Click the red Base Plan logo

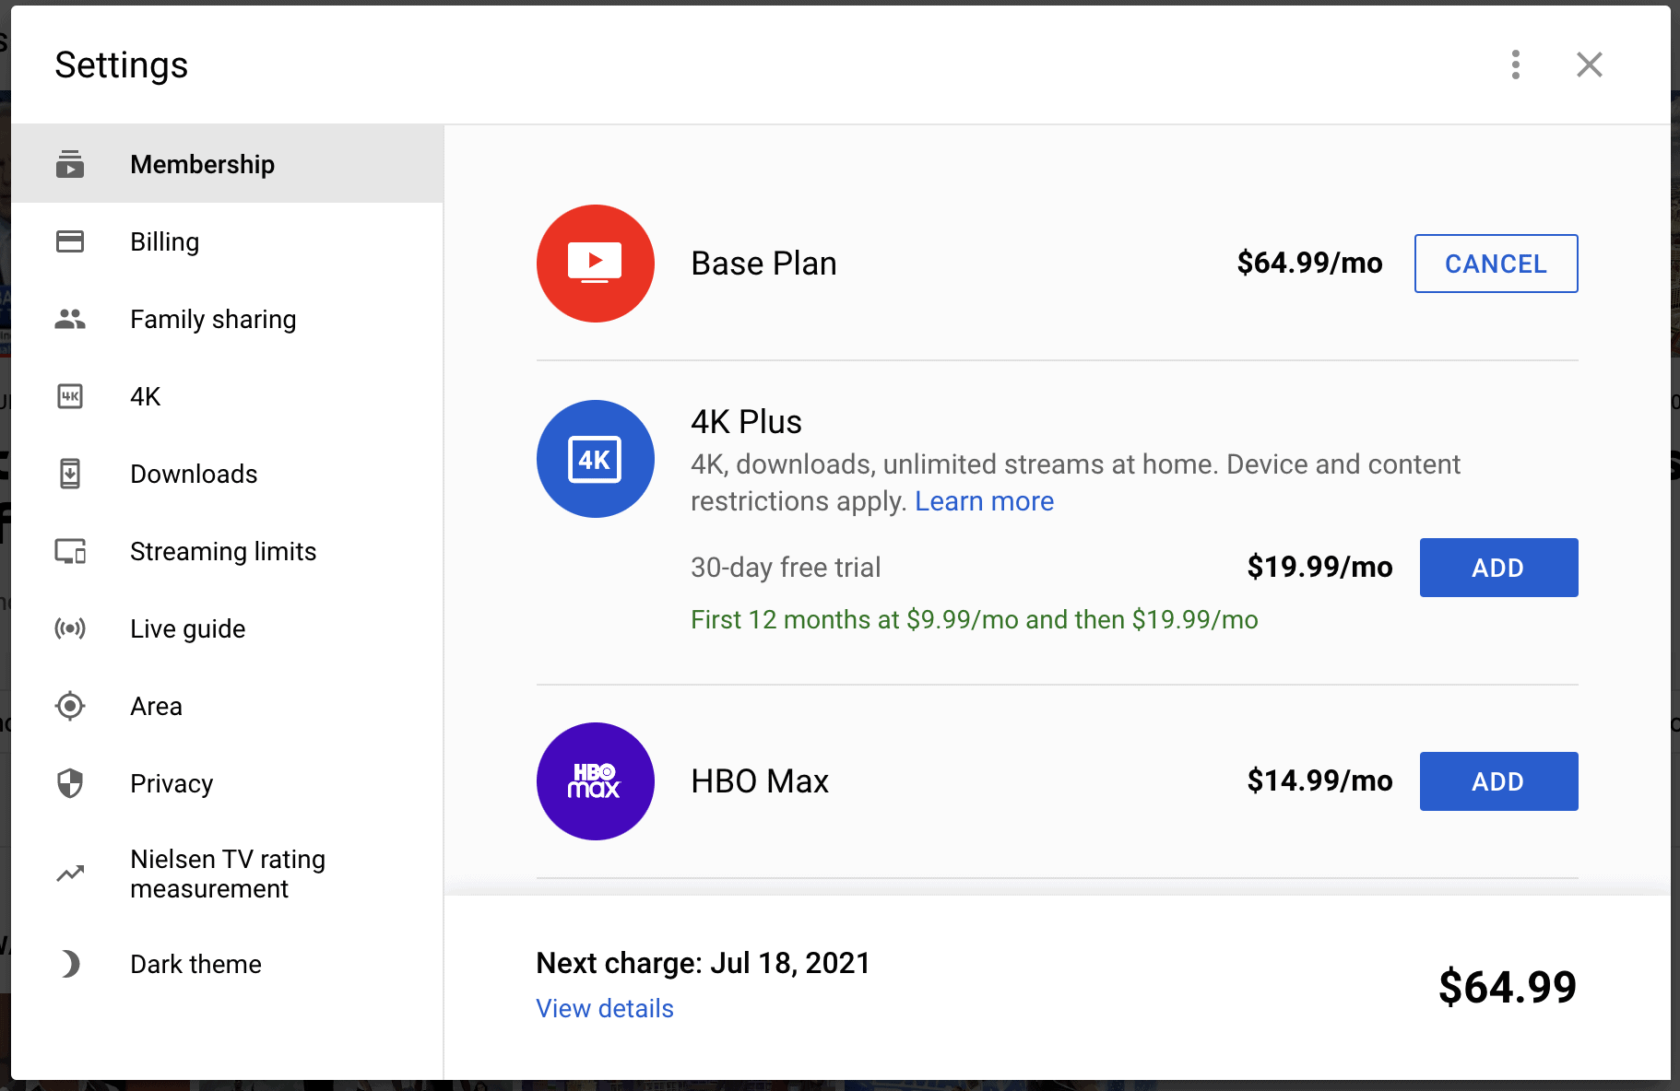[596, 264]
